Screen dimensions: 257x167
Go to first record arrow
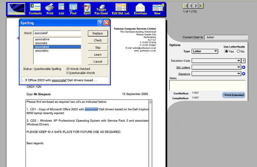click(186, 6)
